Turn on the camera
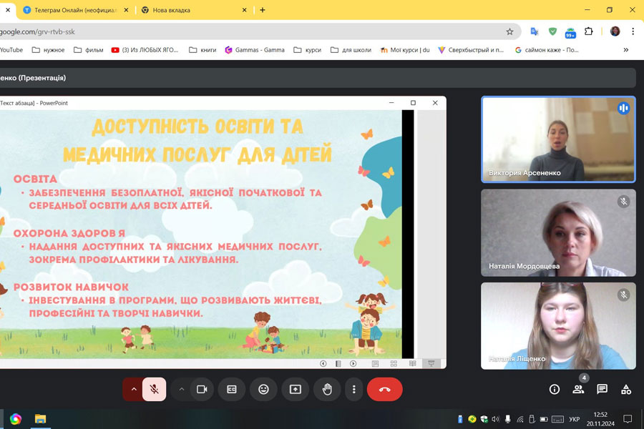This screenshot has height=429, width=644. [x=202, y=389]
